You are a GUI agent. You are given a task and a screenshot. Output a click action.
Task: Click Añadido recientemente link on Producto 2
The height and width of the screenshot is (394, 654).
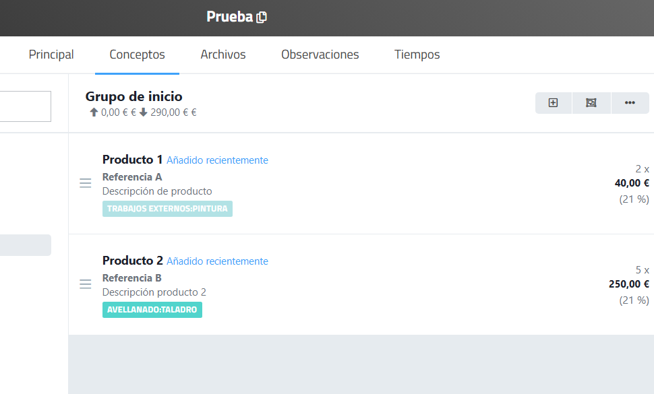pos(217,261)
